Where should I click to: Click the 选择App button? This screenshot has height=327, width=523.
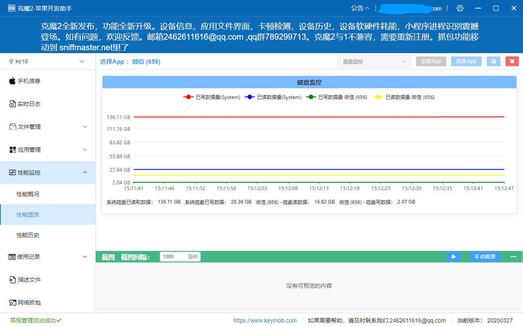(x=466, y=61)
